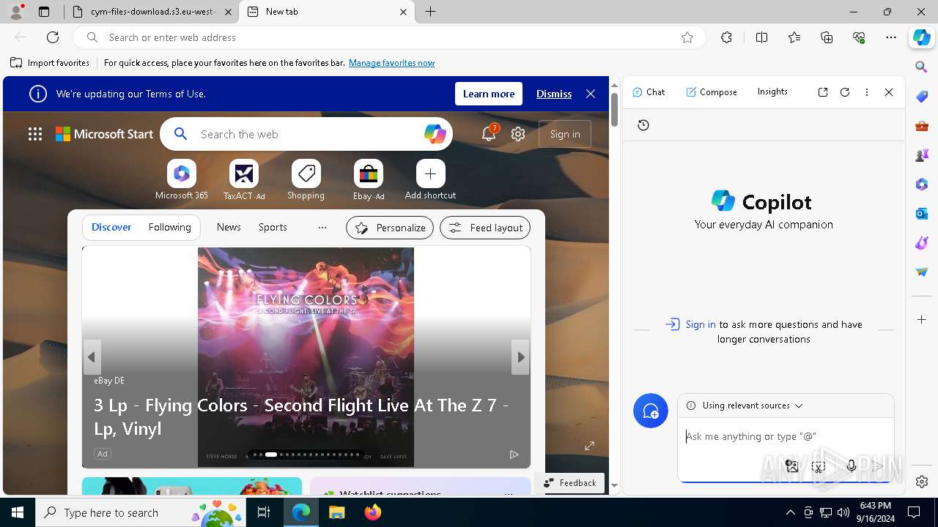
Task: Click Import favorites button
Action: (x=50, y=63)
